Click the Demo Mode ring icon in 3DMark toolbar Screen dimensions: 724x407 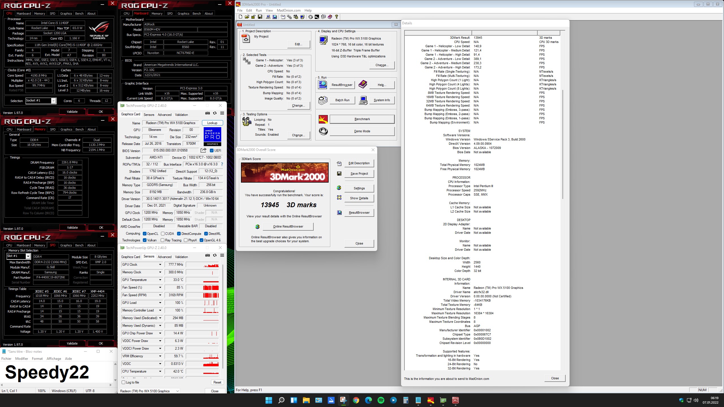[x=311, y=17]
